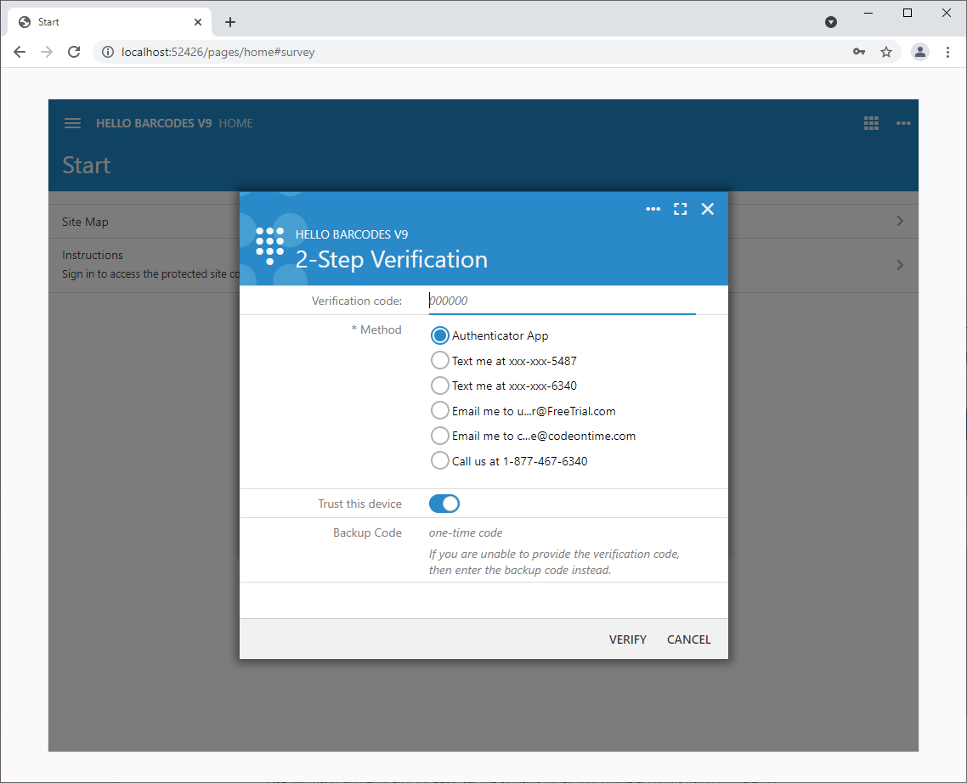Click the hamburger menu icon

73,123
